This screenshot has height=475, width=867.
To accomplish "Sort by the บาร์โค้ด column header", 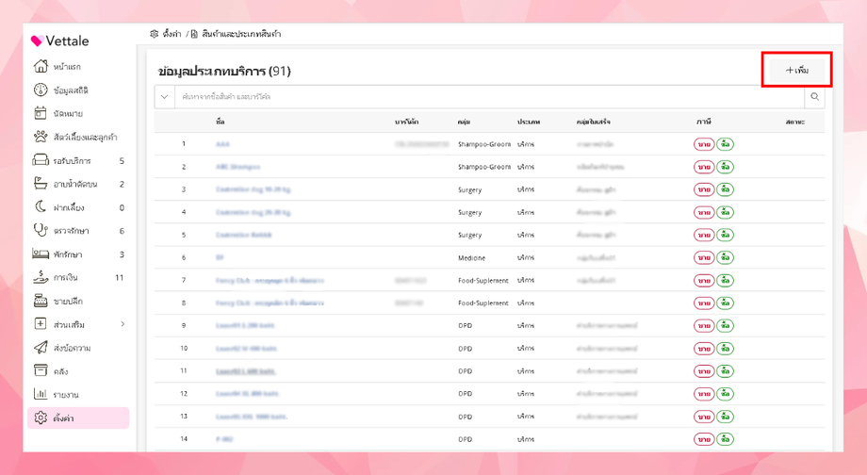I will 406,122.
